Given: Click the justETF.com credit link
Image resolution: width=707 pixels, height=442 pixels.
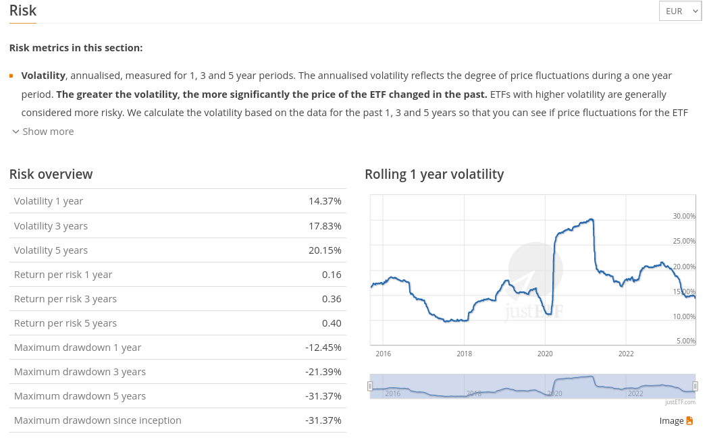Looking at the screenshot, I should click(x=680, y=402).
